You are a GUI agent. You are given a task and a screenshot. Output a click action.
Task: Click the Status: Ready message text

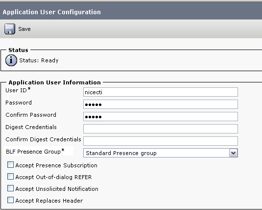pos(39,60)
